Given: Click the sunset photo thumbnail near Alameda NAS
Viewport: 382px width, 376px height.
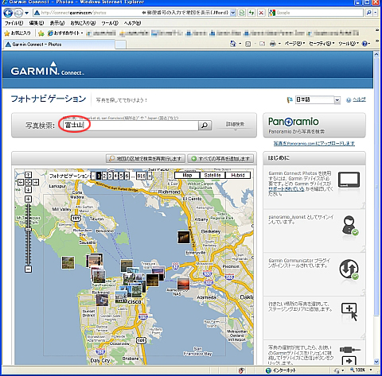Looking at the screenshot, I should [183, 284].
